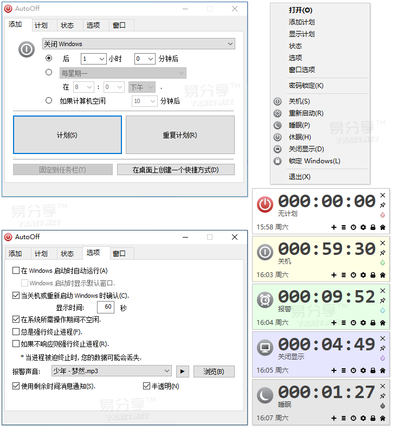Screen dimensions: 393x429
Task: Click the plus icon in the 无计划 timer widget
Action: [x=334, y=227]
